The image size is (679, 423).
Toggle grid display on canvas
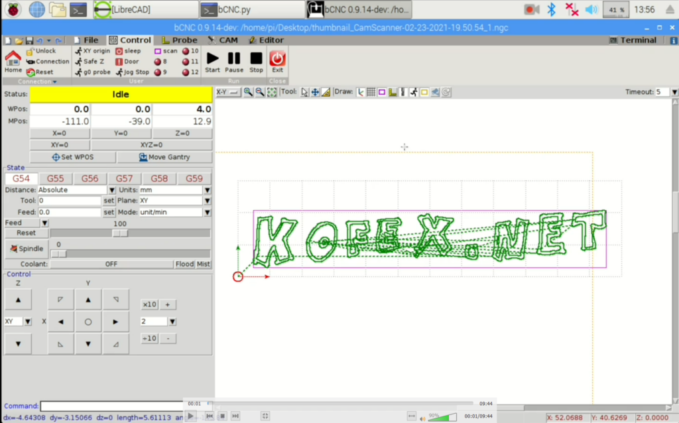click(x=371, y=91)
